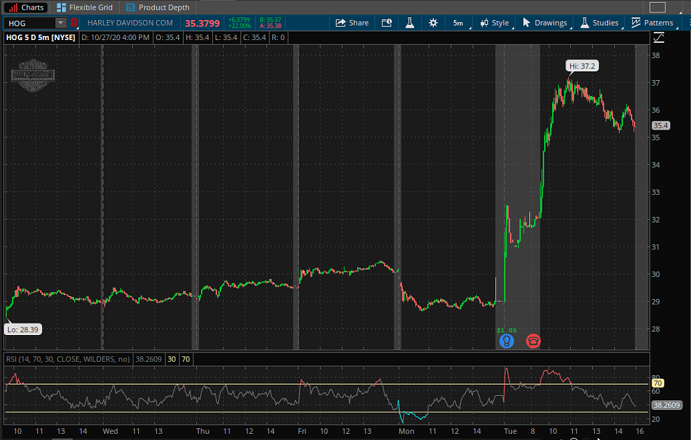The width and height of the screenshot is (691, 440).
Task: Click the Patterns icon in the toolbar
Action: tap(652, 23)
